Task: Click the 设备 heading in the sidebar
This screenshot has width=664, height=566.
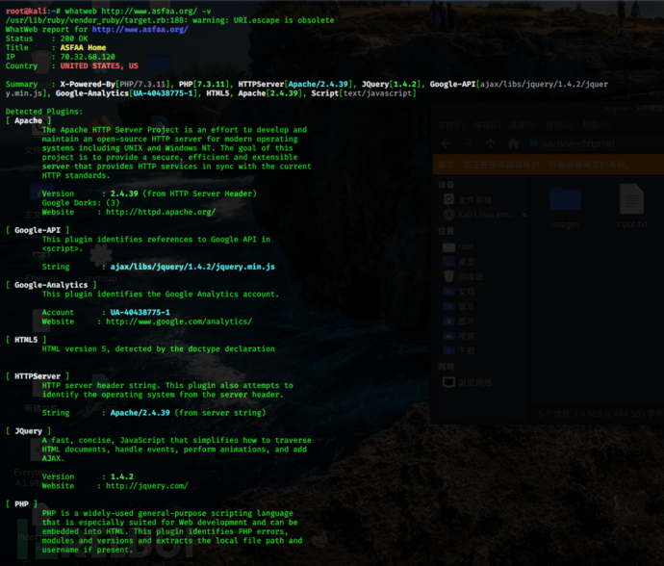Action: (447, 184)
